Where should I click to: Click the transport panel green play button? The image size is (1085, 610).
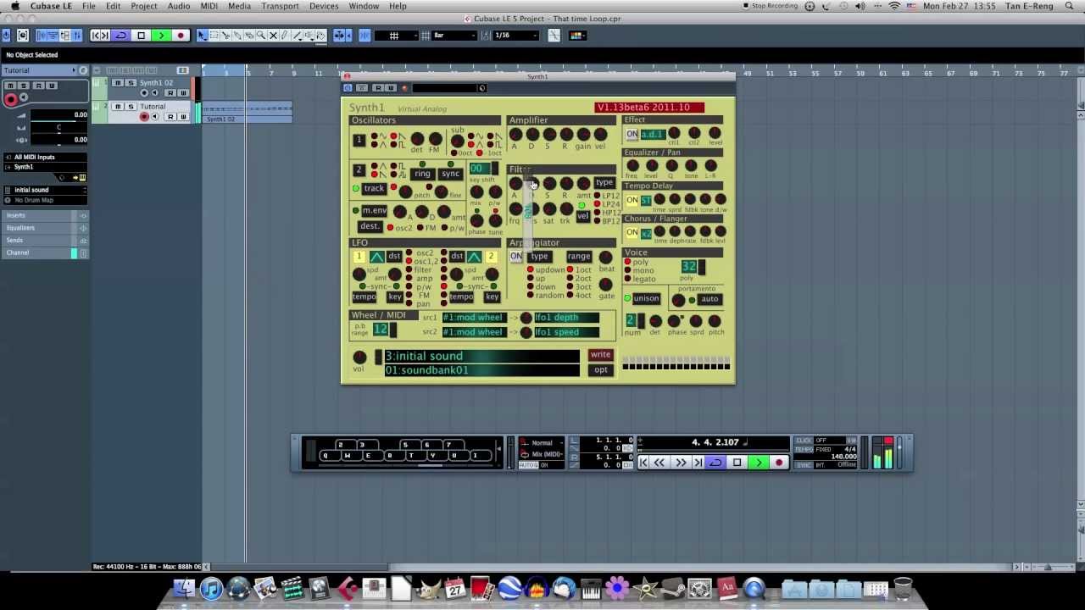(759, 463)
